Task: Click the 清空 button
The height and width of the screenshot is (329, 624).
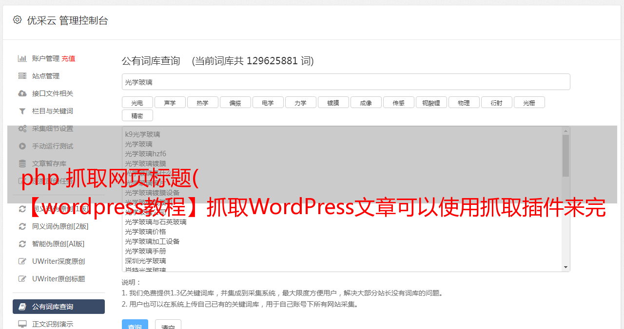Action: [168, 325]
